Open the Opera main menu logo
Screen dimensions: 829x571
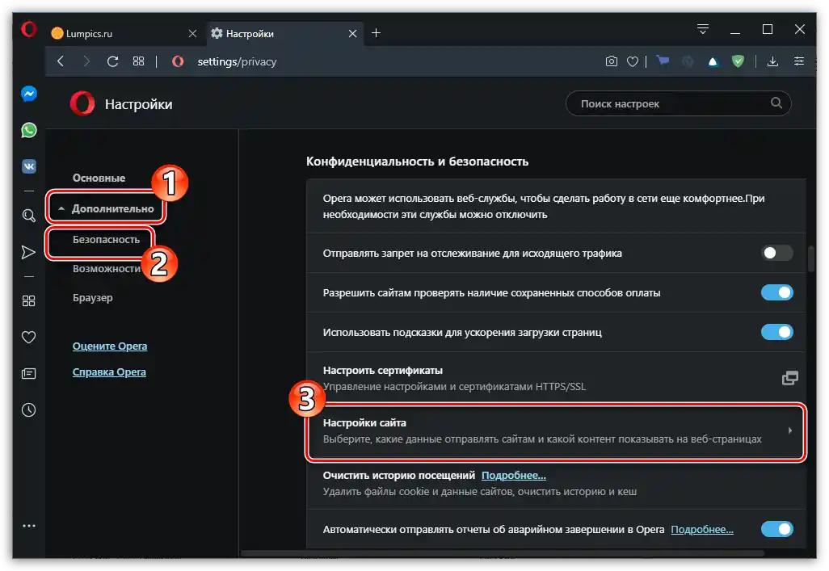(x=28, y=29)
